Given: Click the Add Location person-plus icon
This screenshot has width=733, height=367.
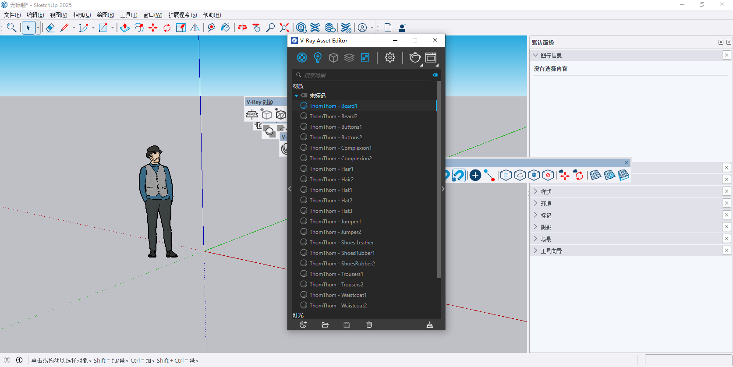Looking at the screenshot, I should tap(402, 28).
